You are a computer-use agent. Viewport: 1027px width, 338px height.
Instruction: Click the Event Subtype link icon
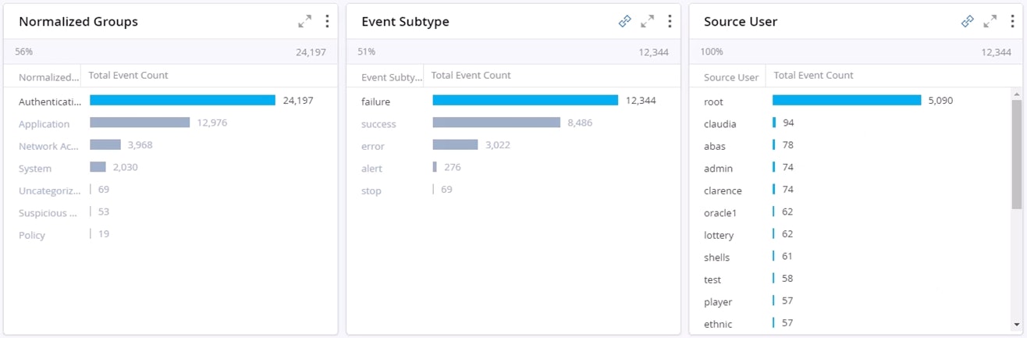click(624, 22)
